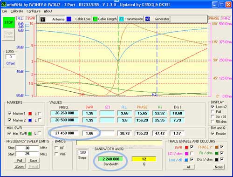
Task: Click the miniVNA title bar app icon
Action: point(3,4)
